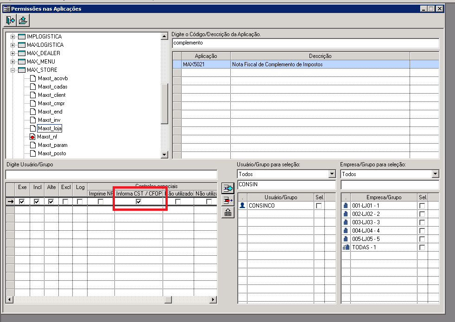
Task: Click the tree scrollbar up arrow
Action: click(164, 36)
